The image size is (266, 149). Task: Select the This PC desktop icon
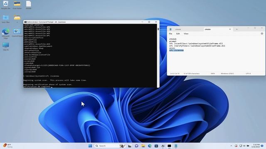point(6,47)
